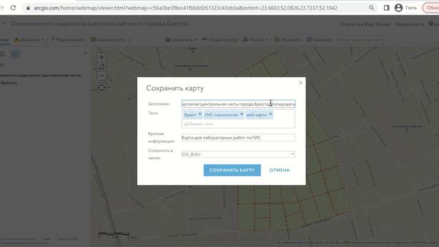The height and width of the screenshot is (247, 439).
Task: Zoom out on the map
Action: pyautogui.click(x=102, y=75)
